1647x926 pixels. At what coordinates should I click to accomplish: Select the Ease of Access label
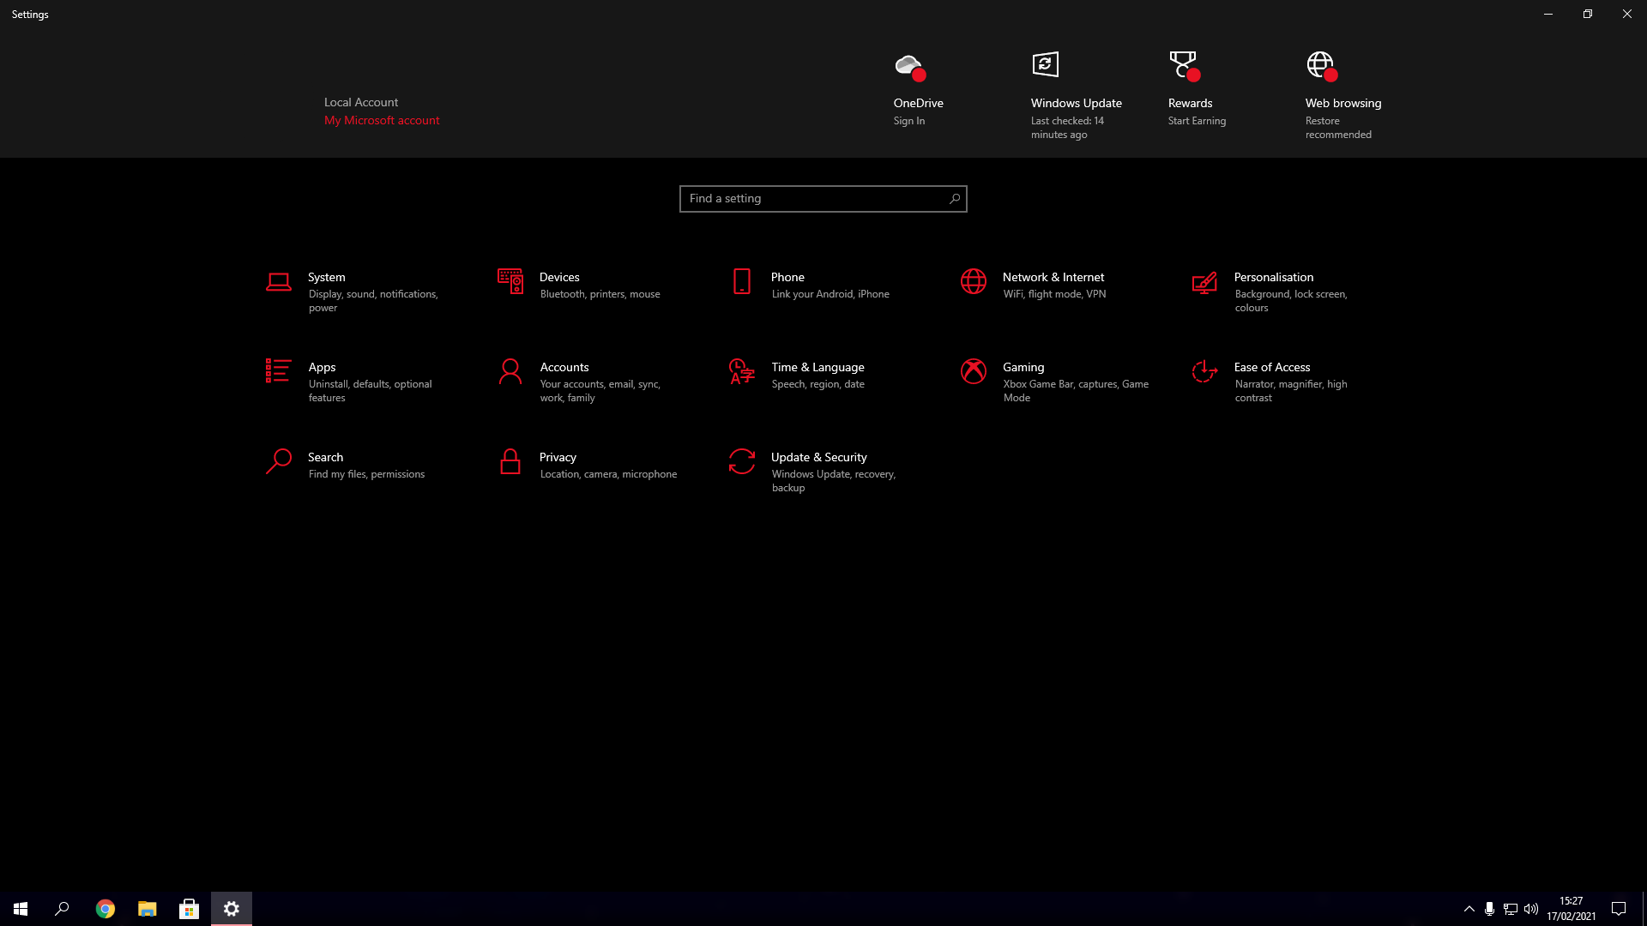point(1272,367)
